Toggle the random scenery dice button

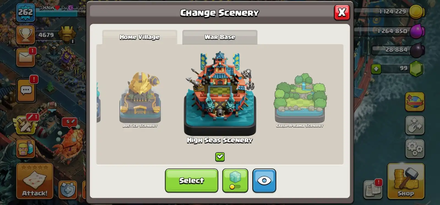[235, 181]
